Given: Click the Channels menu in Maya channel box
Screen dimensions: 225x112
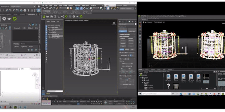Looking at the screenshot, I should tap(17, 28).
